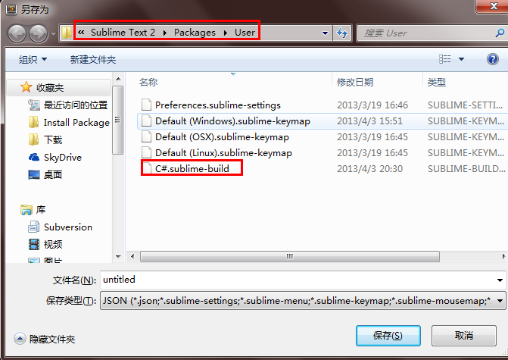The width and height of the screenshot is (508, 360).
Task: Click the 保存(S) button
Action: (x=388, y=336)
